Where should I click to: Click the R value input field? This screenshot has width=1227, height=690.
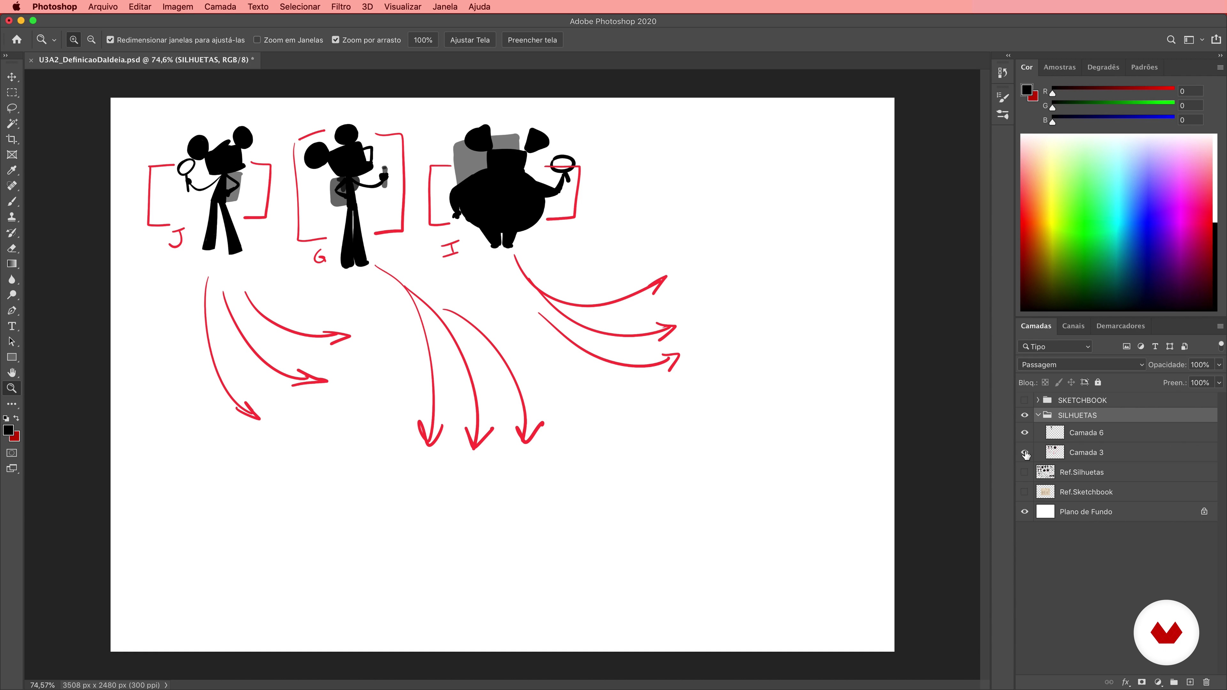click(1190, 91)
